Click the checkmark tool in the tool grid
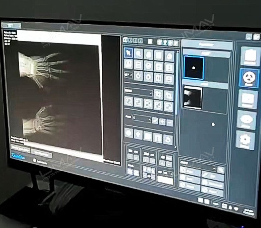This screenshot has width=261, height=228. (x=138, y=76)
